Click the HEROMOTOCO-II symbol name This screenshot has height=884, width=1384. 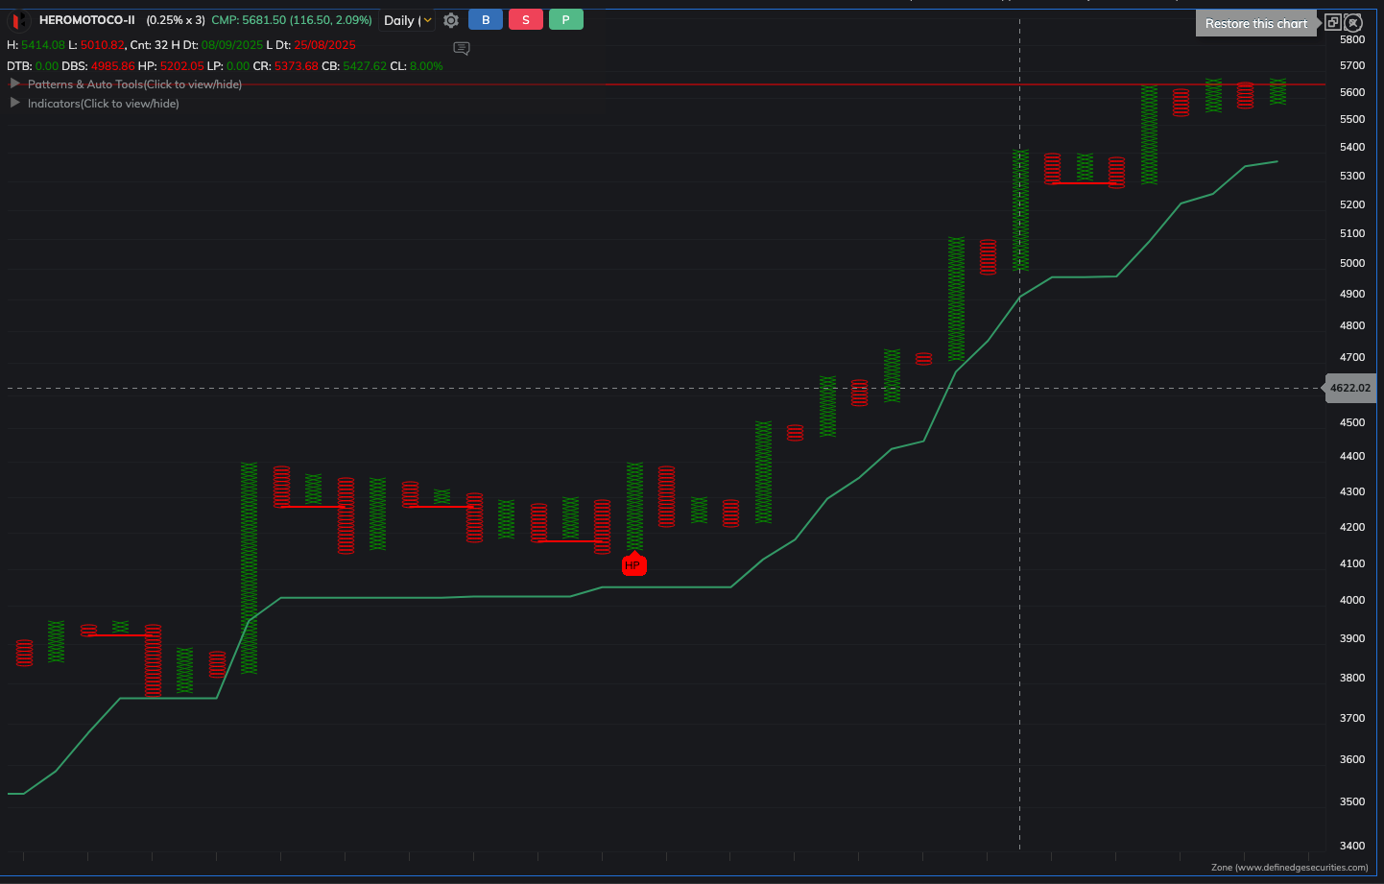tap(87, 20)
